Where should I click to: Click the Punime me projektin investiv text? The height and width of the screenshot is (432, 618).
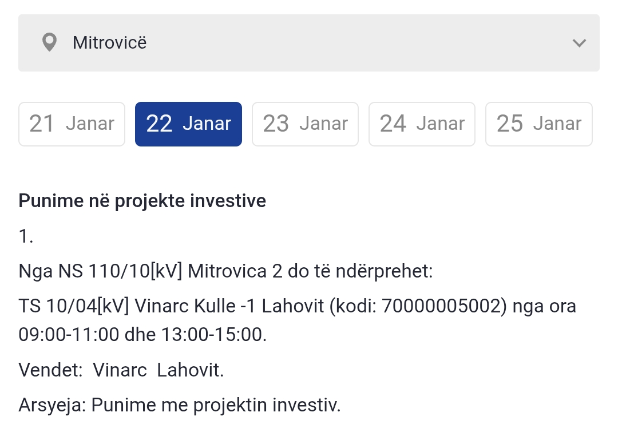click(x=216, y=405)
